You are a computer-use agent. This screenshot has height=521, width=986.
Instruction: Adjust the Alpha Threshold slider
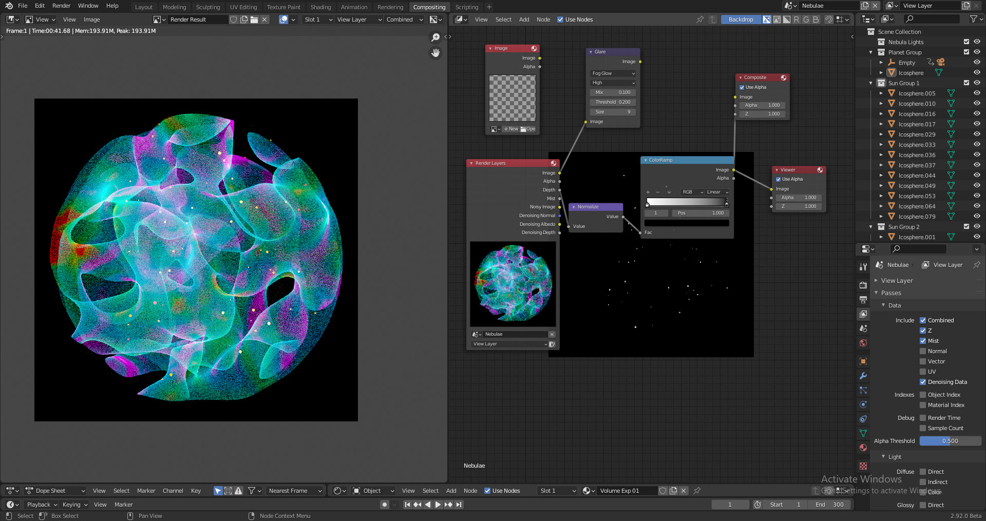click(x=951, y=441)
